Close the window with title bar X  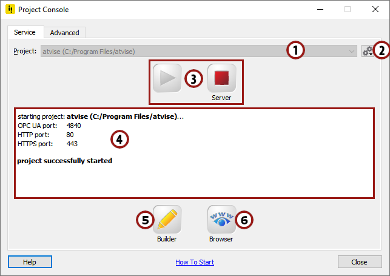tap(375, 10)
